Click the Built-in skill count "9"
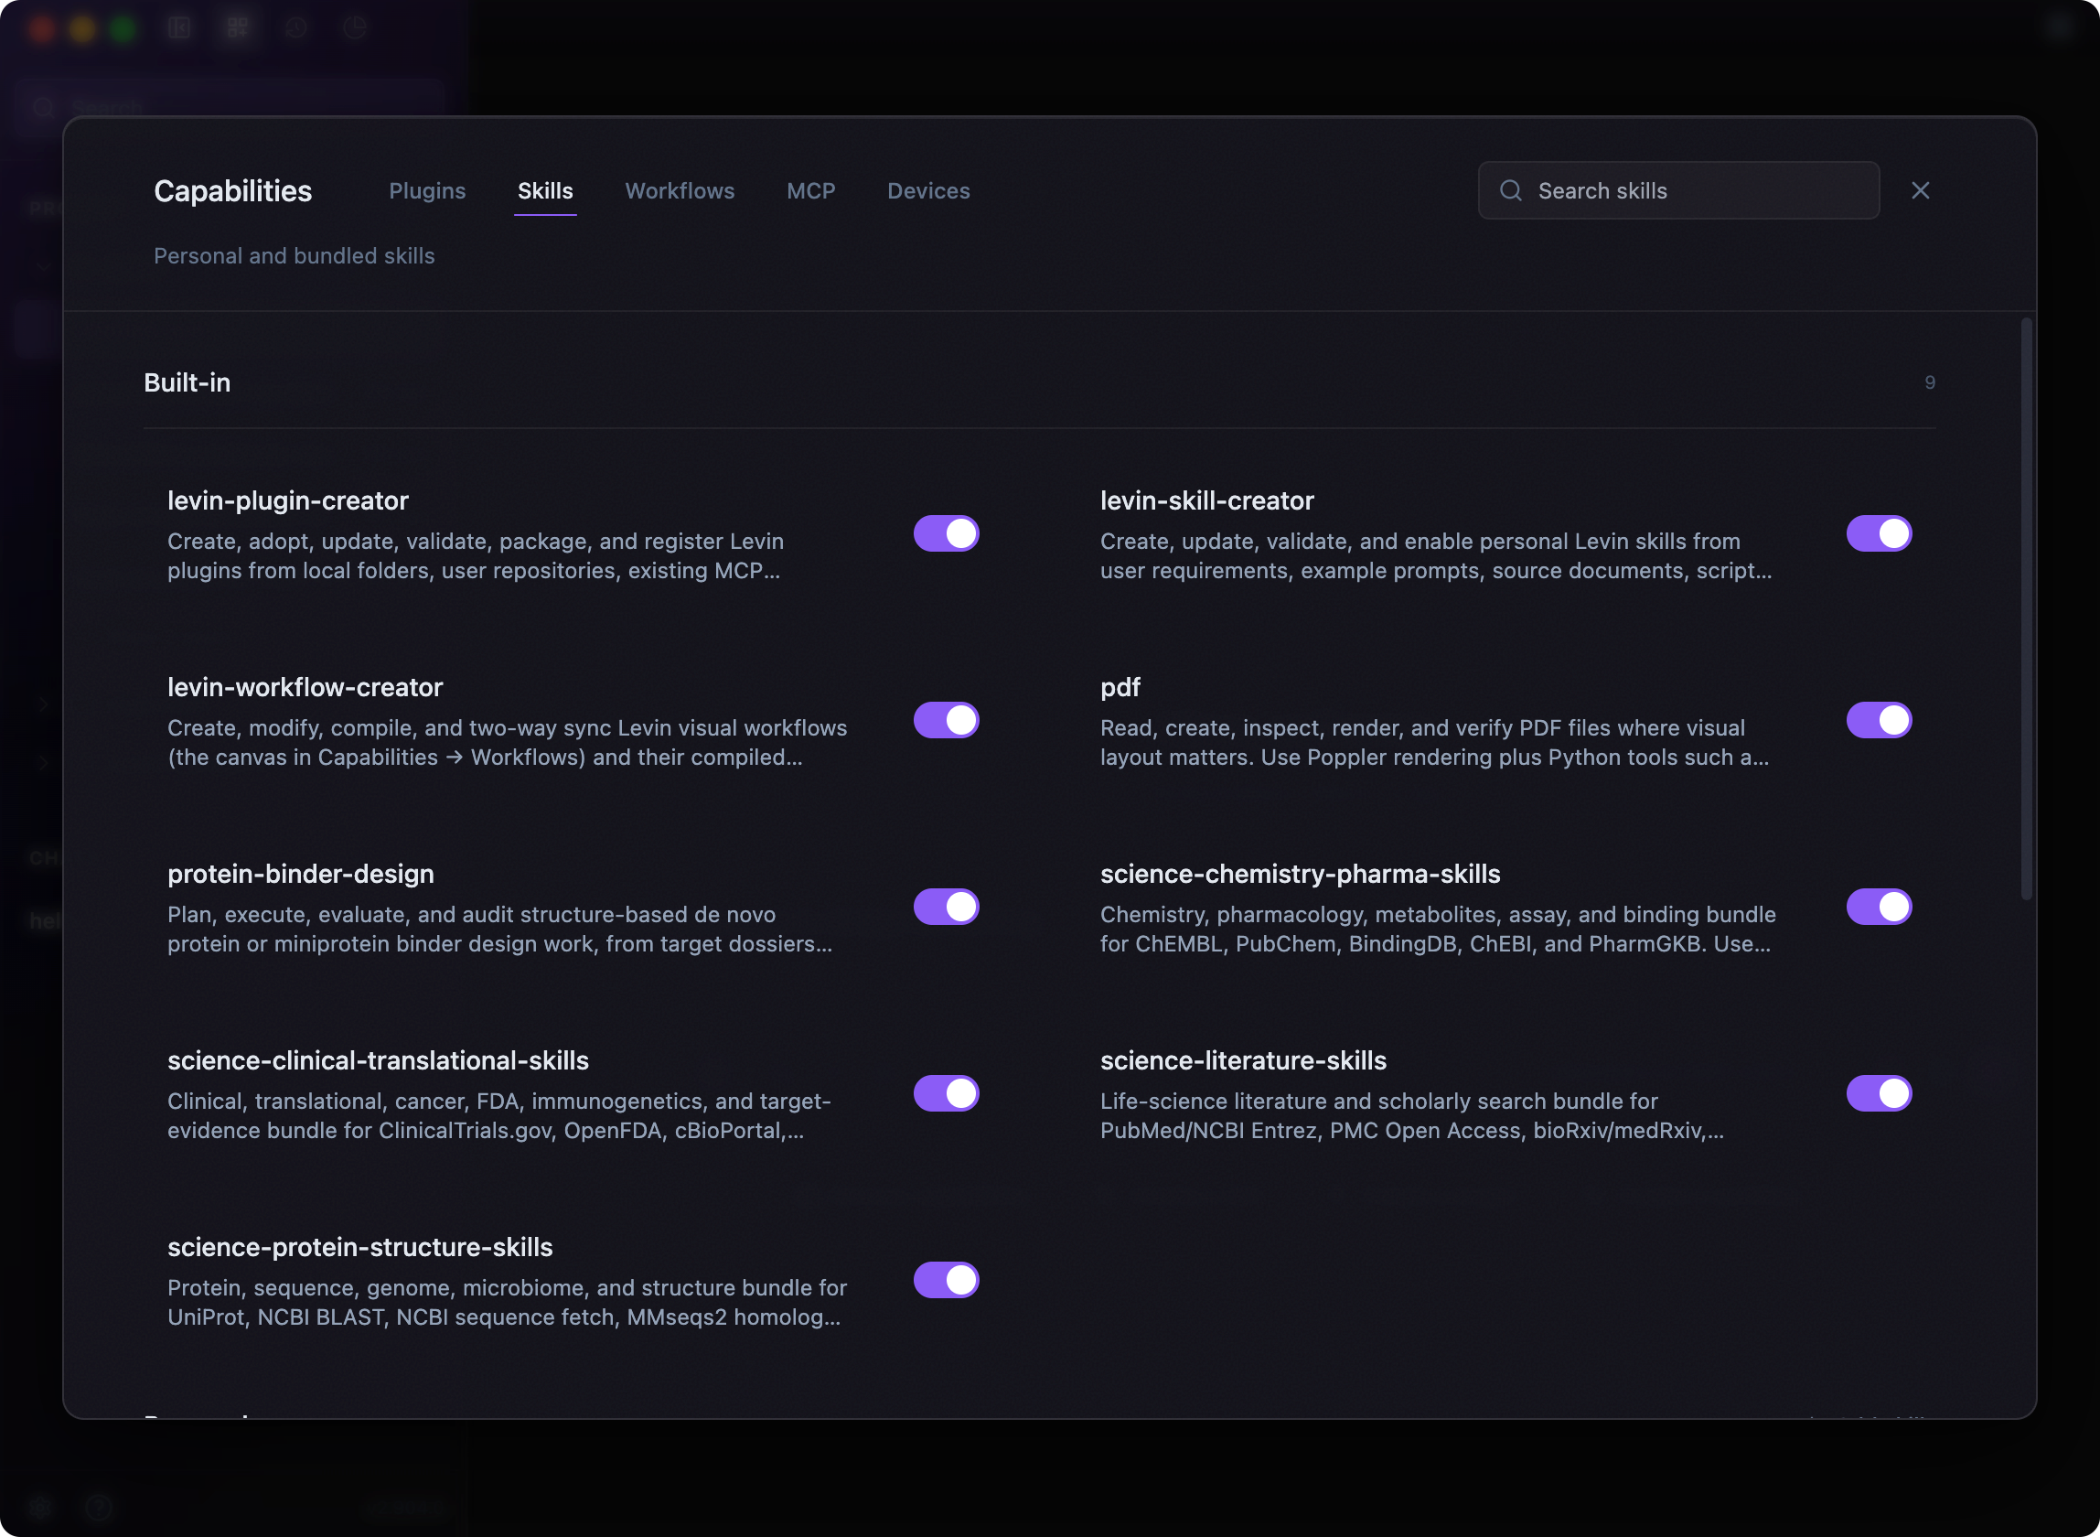This screenshot has width=2100, height=1537. 1930,382
